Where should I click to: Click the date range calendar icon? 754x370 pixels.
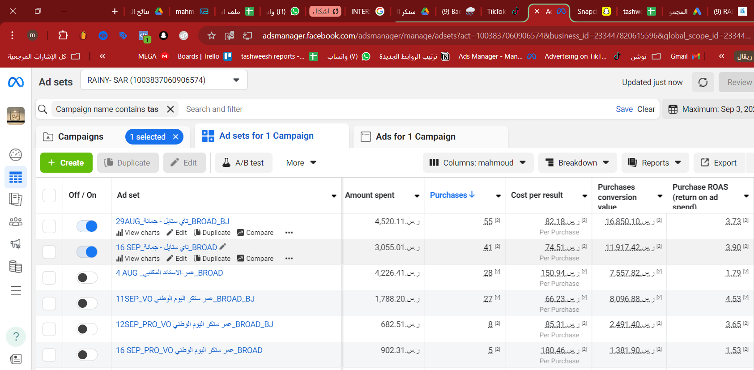coord(673,109)
